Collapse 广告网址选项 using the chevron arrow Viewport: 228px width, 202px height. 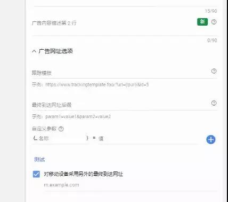click(34, 51)
